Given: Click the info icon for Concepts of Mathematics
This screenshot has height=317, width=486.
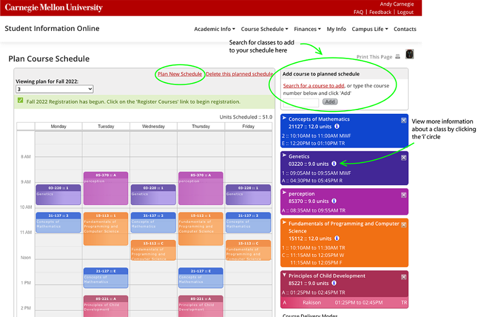Looking at the screenshot, I should (x=337, y=126).
